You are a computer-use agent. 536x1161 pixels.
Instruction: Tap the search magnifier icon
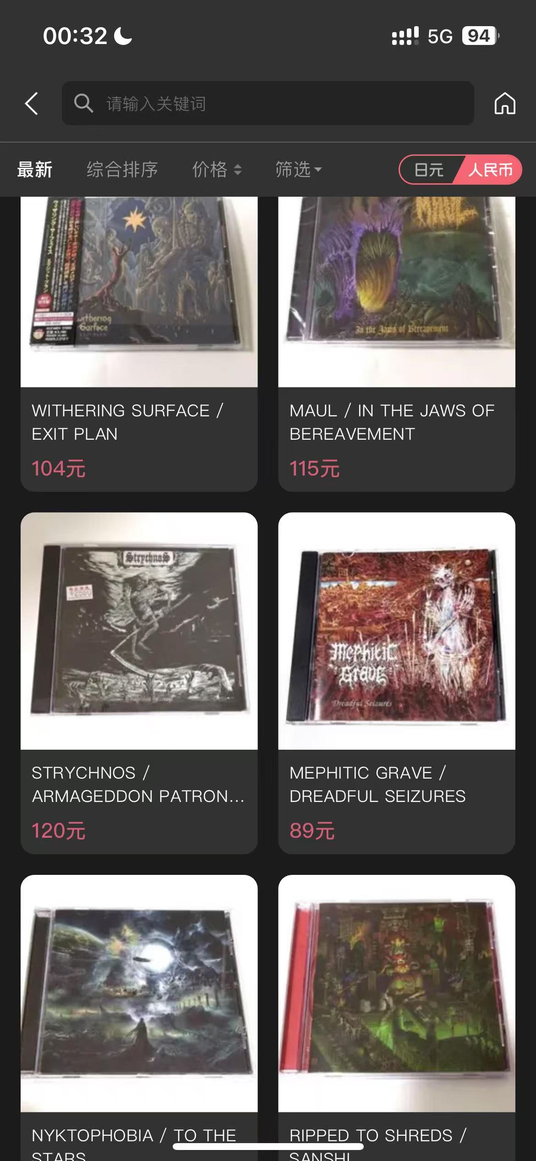pos(83,103)
